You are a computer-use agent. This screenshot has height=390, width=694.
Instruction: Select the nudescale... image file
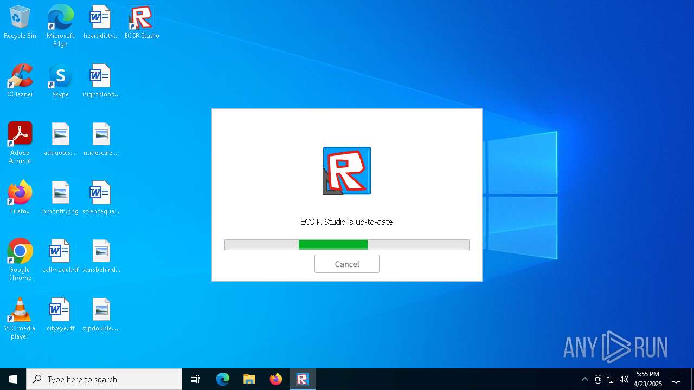click(101, 140)
